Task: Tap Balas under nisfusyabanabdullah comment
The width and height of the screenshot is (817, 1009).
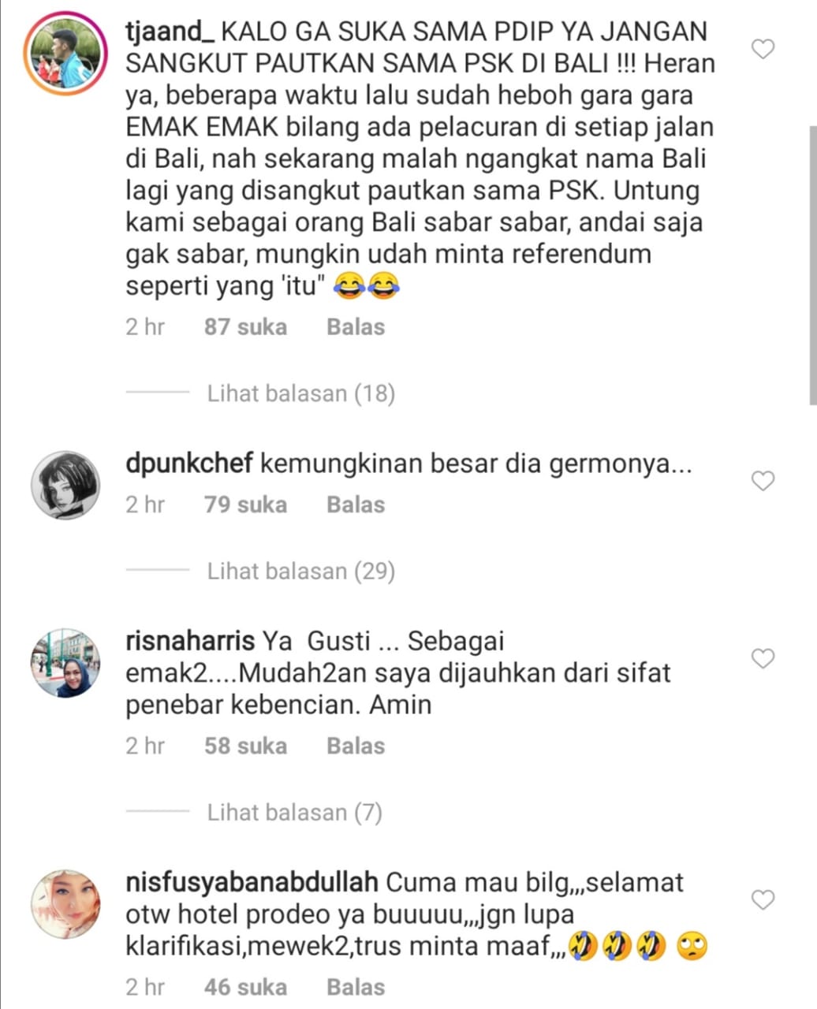Action: [x=356, y=987]
